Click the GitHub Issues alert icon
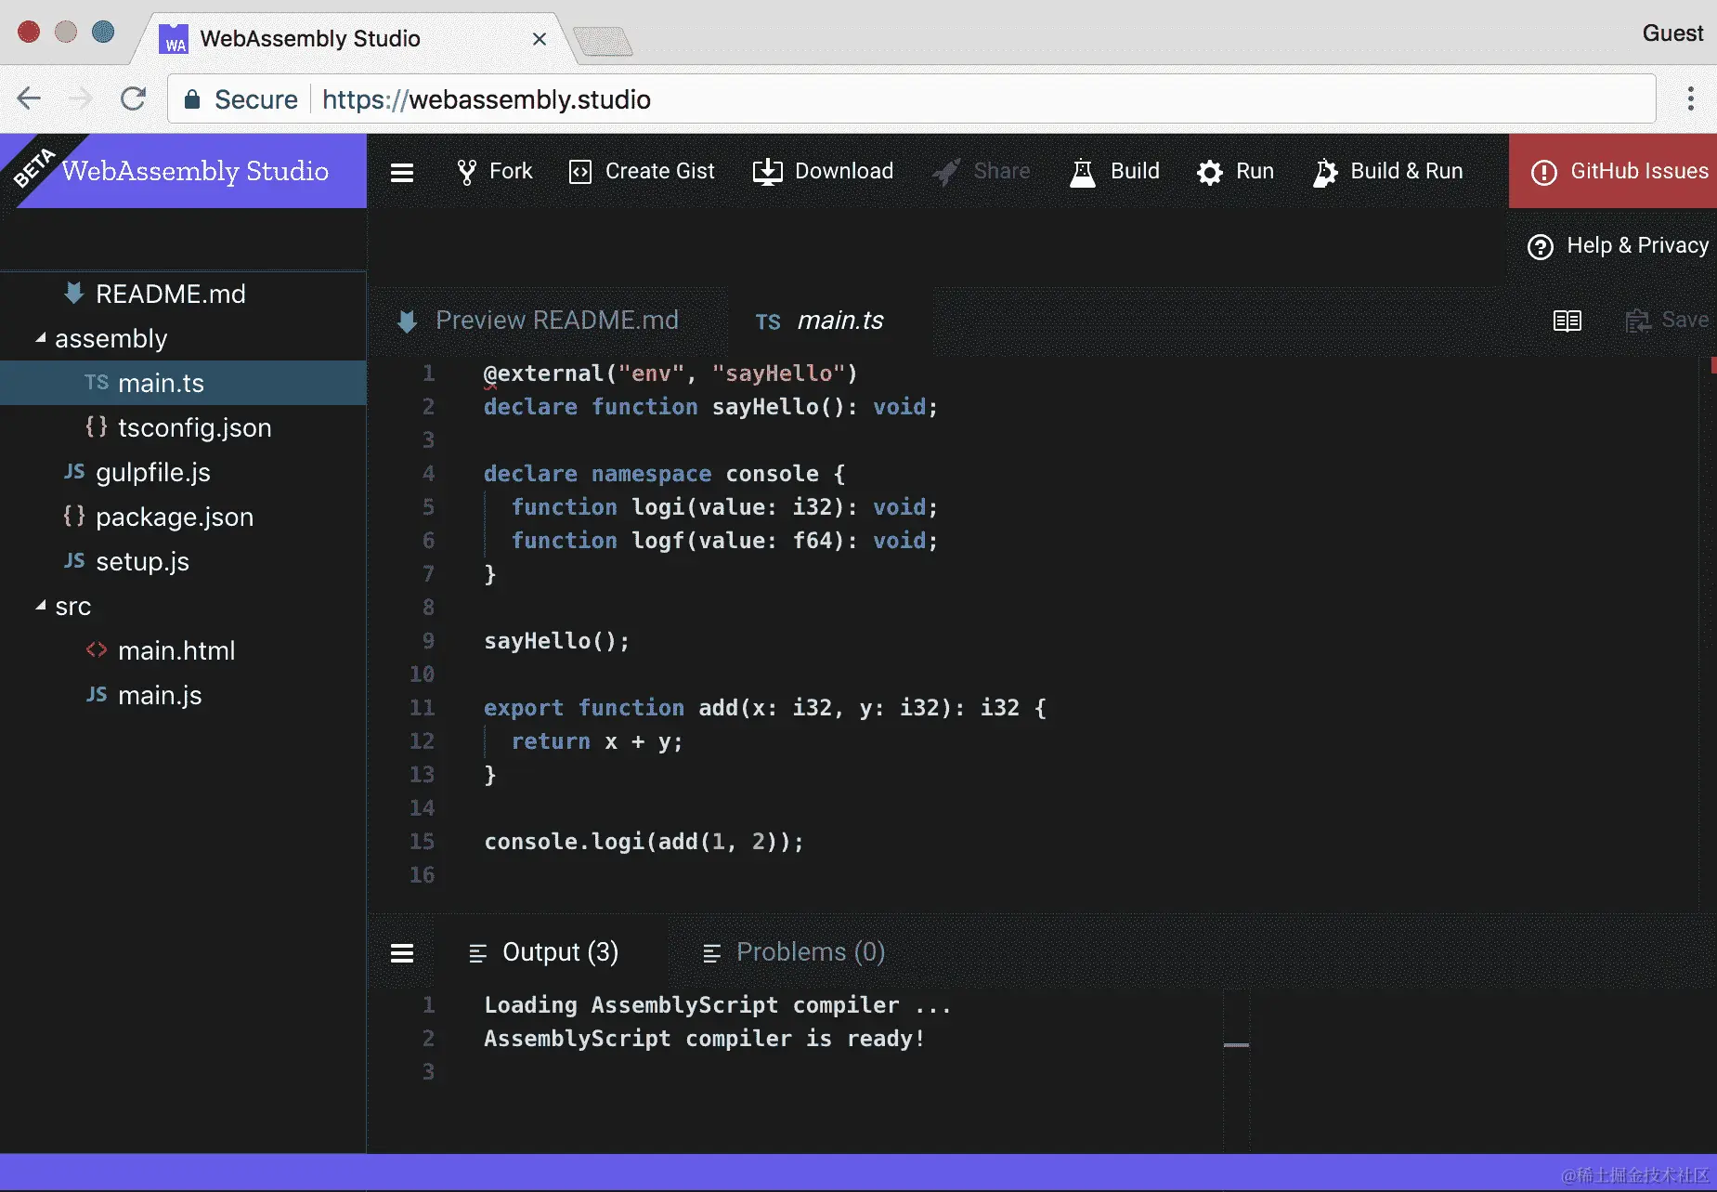This screenshot has height=1192, width=1717. tap(1544, 173)
